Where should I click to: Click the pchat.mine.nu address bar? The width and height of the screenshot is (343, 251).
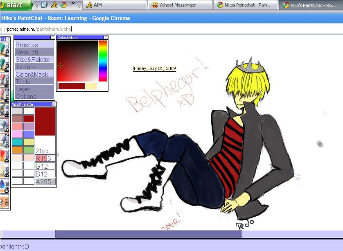click(171, 29)
